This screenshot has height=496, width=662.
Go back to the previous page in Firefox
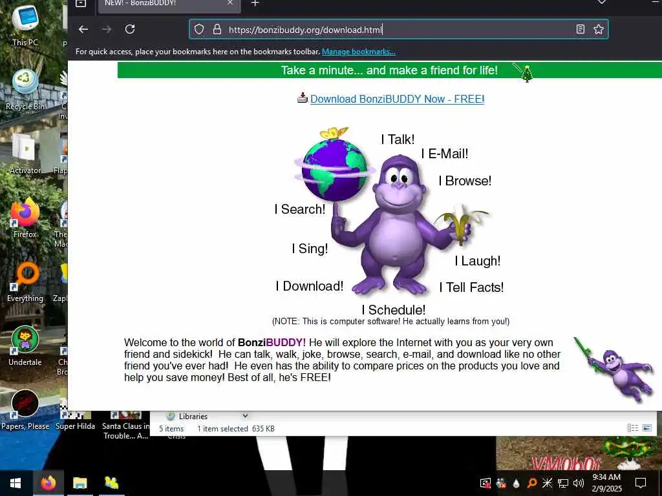[x=83, y=29]
